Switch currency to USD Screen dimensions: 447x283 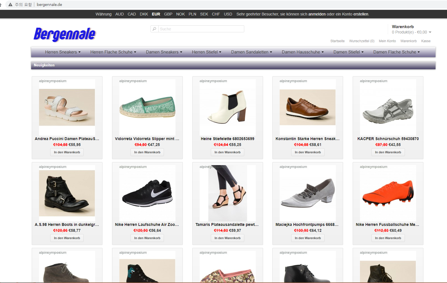[228, 14]
